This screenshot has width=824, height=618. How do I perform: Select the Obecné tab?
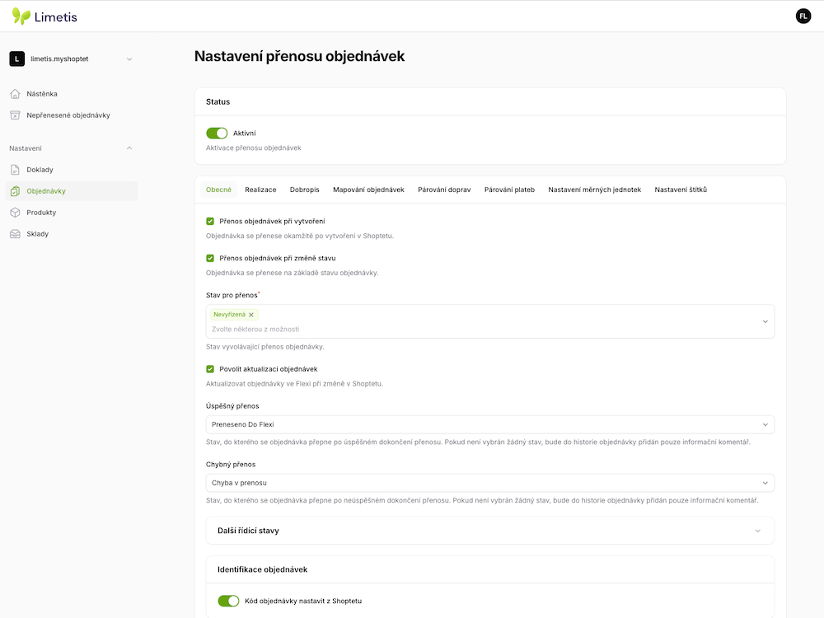click(x=218, y=190)
